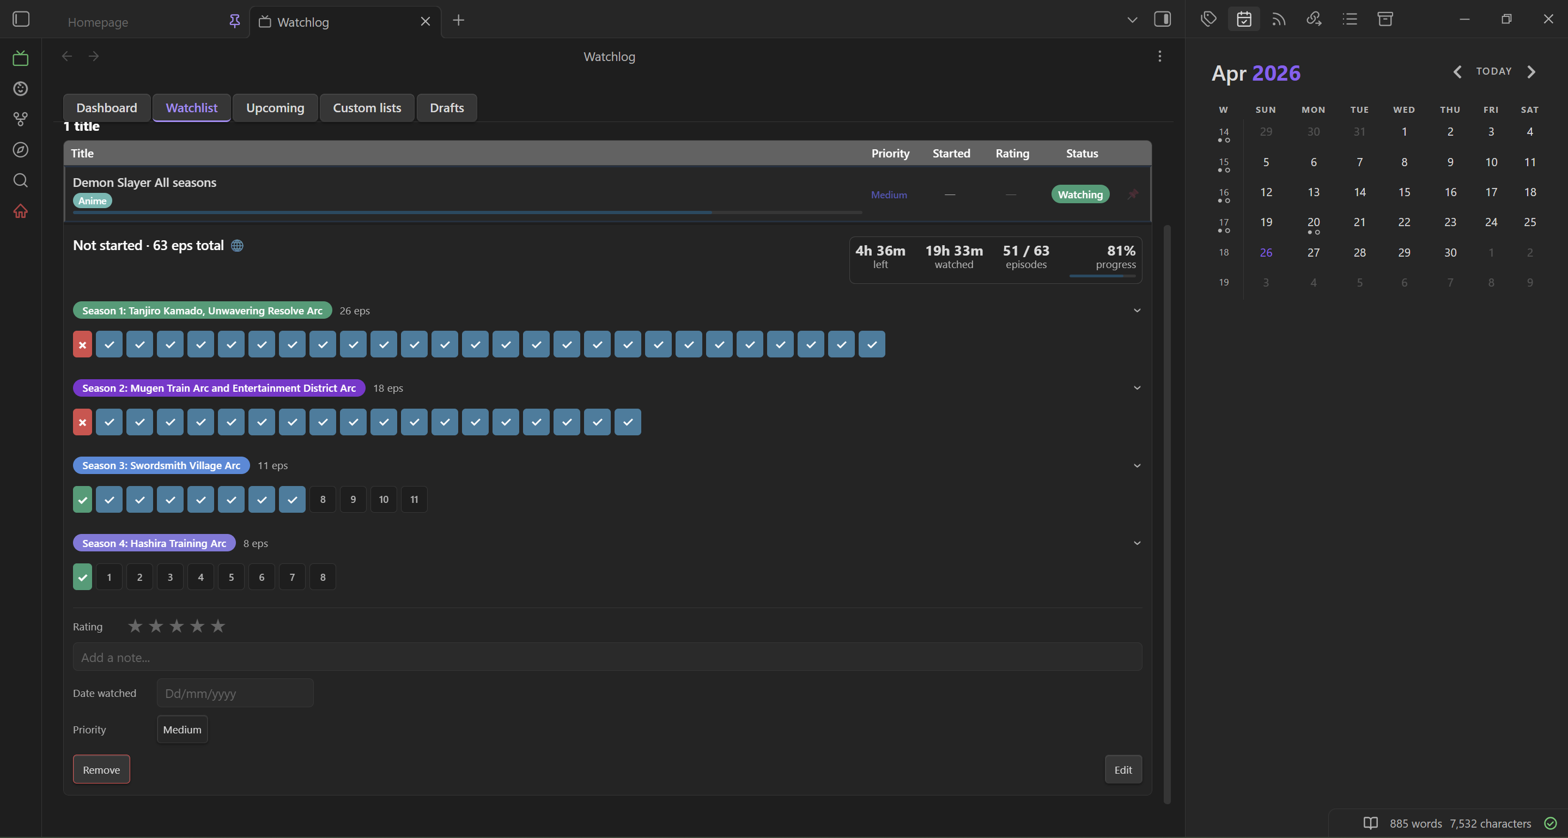Click the watchlist vertical scrollbar
Screen dimensions: 1568x838
(1167, 514)
